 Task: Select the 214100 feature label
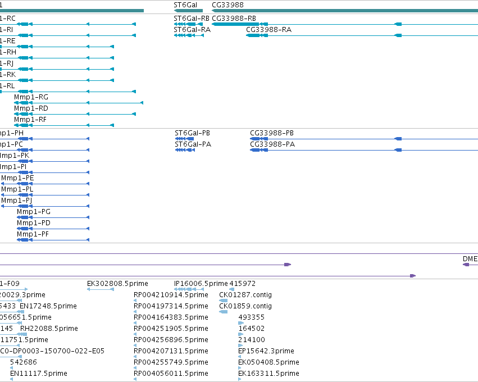pos(252,340)
